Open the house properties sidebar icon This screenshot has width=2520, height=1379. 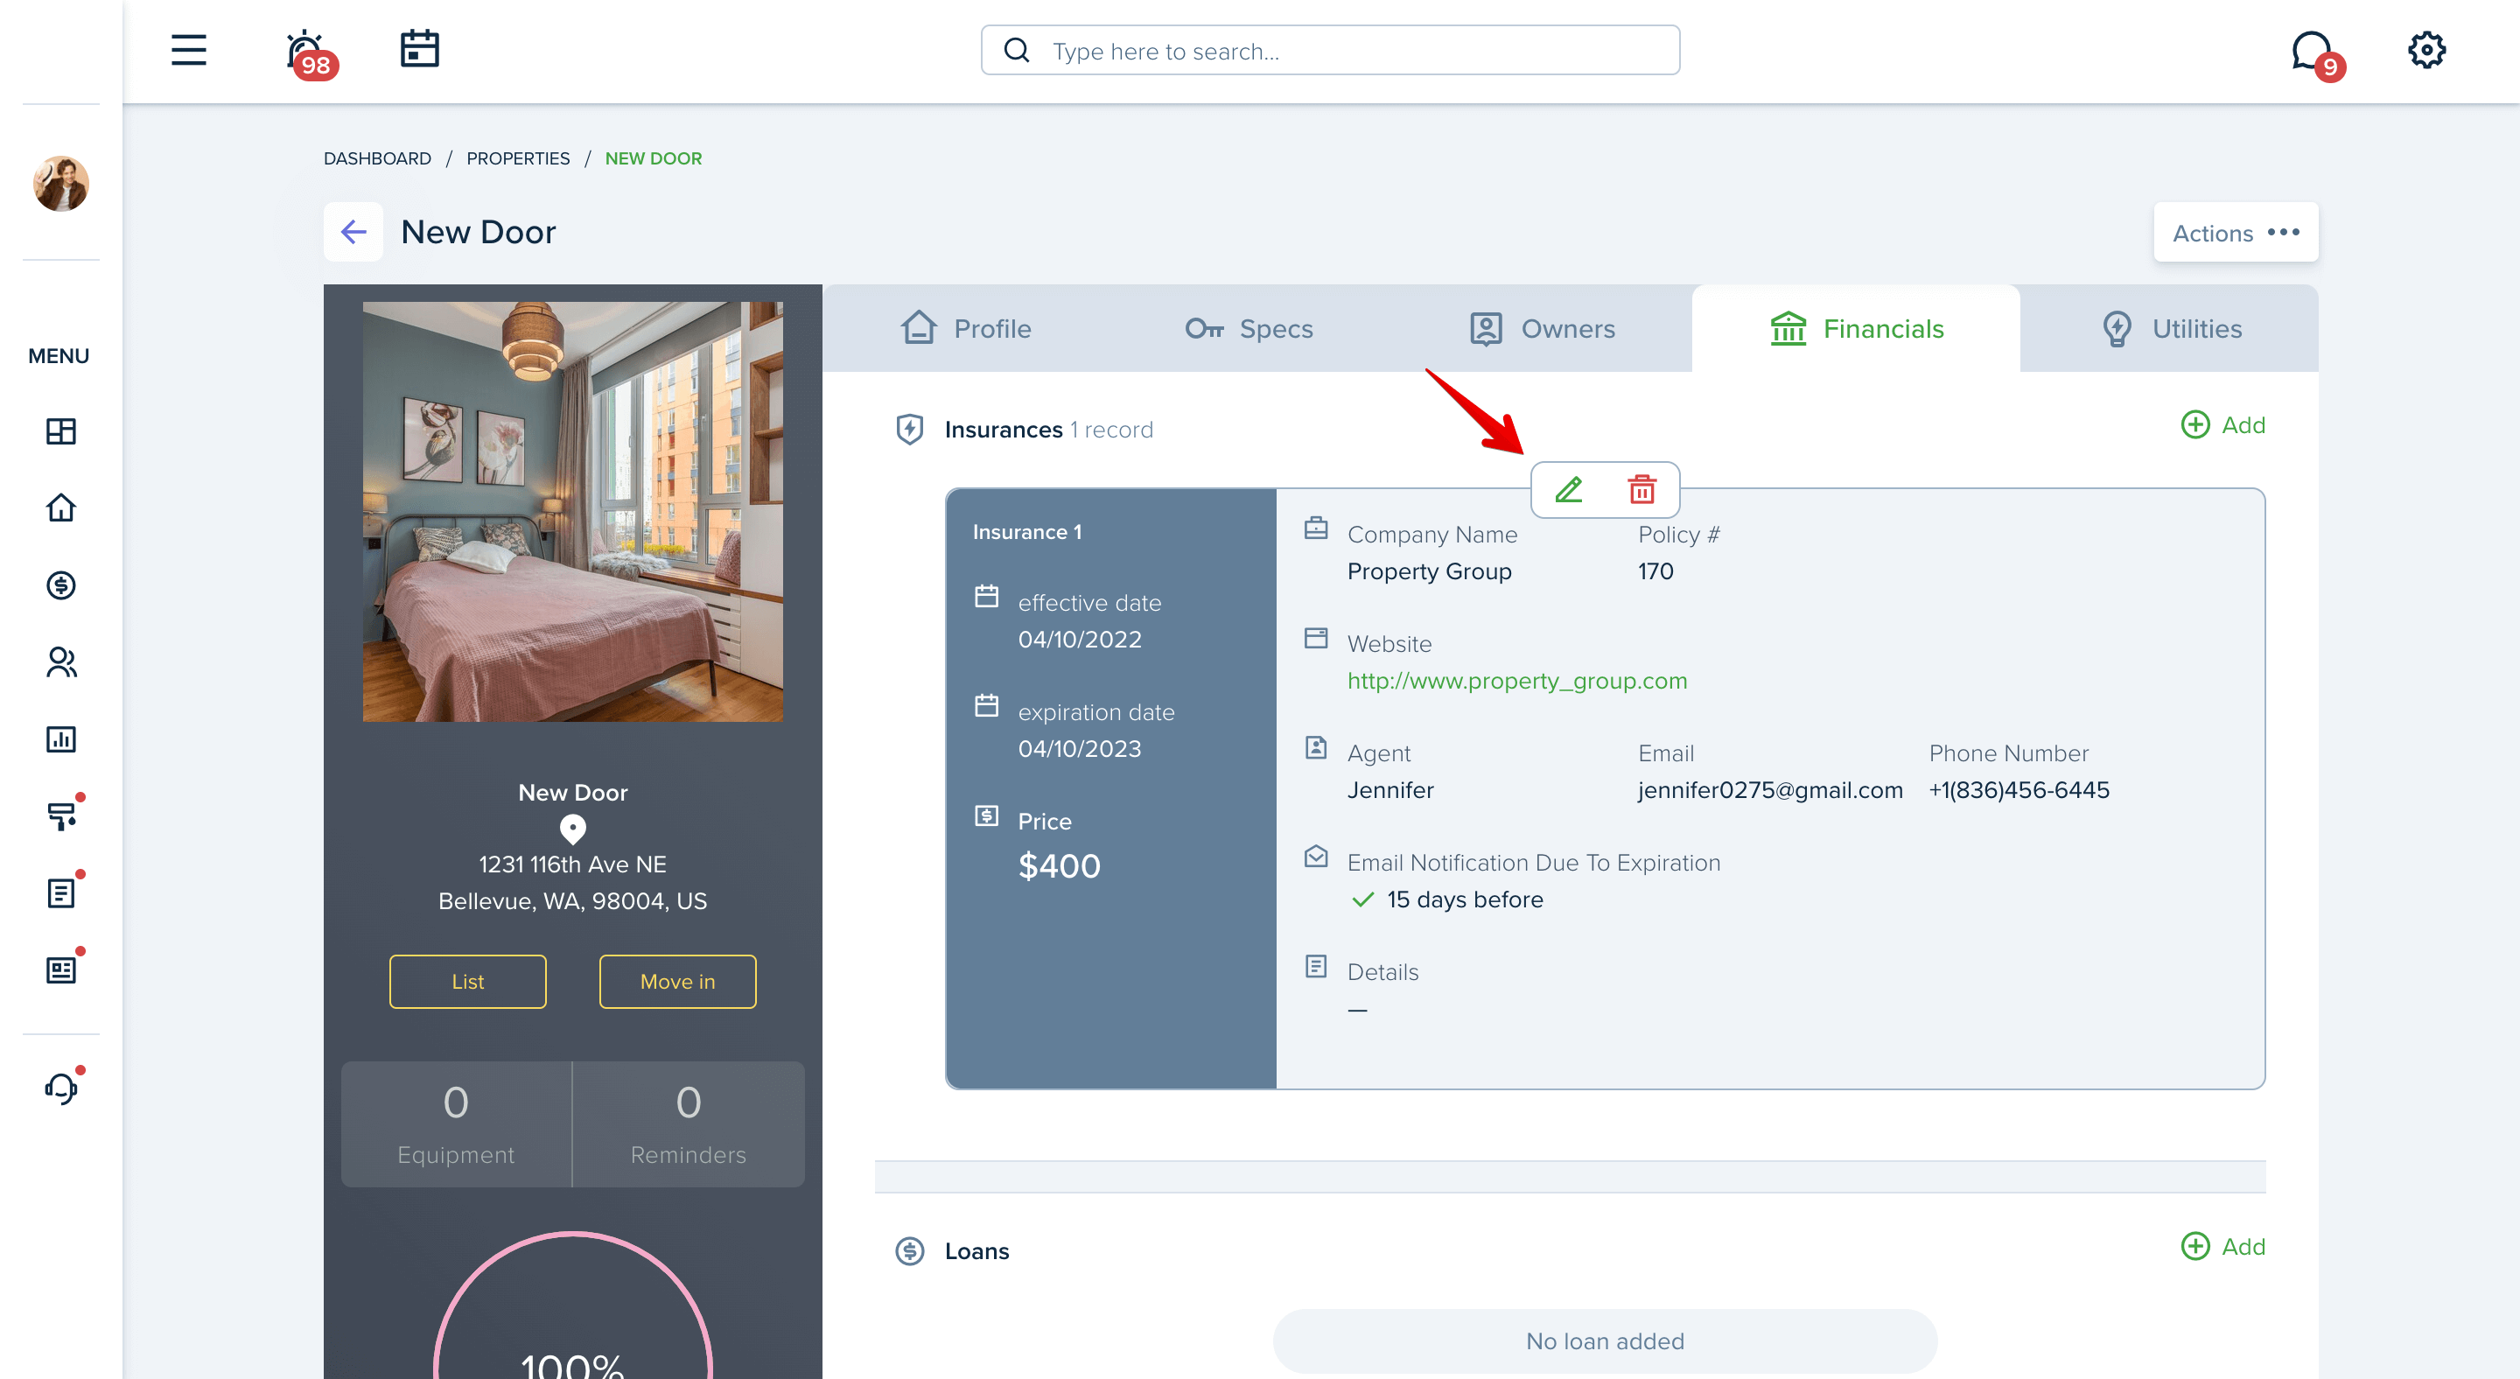pos(60,507)
